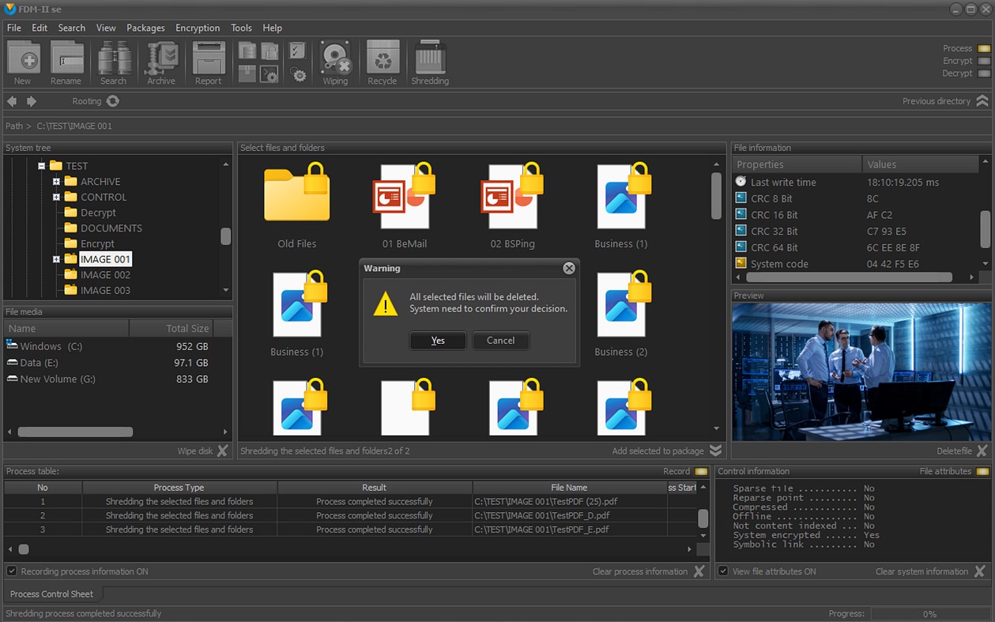Screen dimensions: 995x622
Task: Open the Shredding tool
Action: [x=429, y=62]
